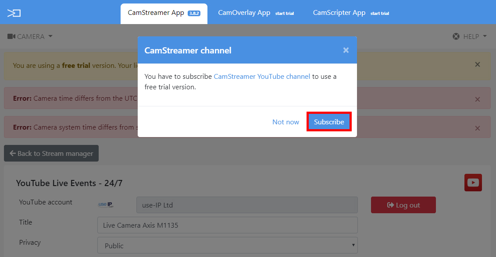The width and height of the screenshot is (496, 257).
Task: Go back to Stream manager
Action: point(51,154)
